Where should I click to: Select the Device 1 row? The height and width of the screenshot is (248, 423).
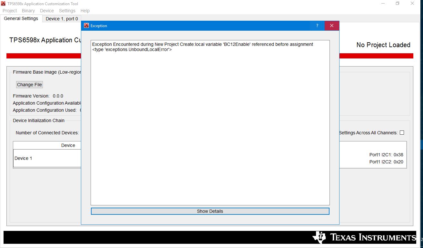pyautogui.click(x=47, y=158)
